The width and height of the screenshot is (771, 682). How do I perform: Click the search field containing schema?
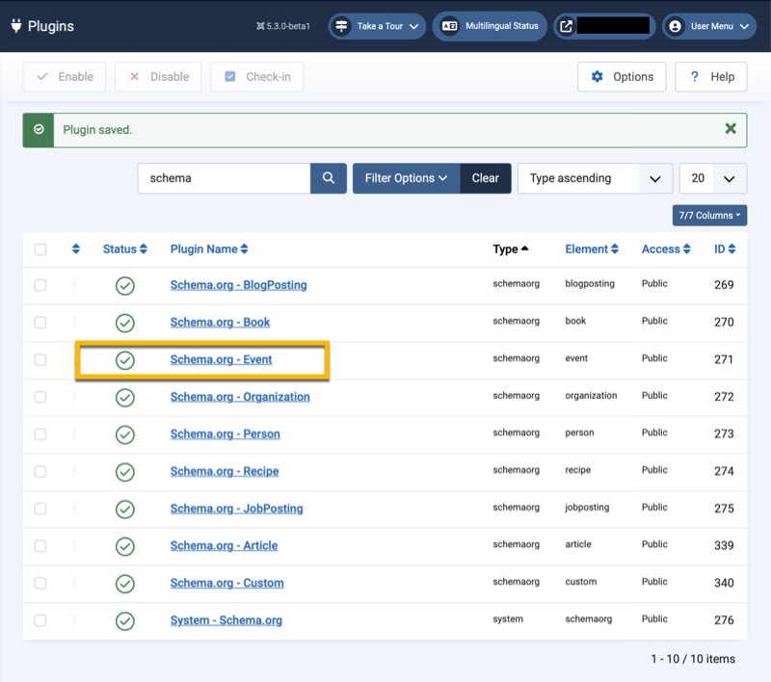click(x=224, y=178)
